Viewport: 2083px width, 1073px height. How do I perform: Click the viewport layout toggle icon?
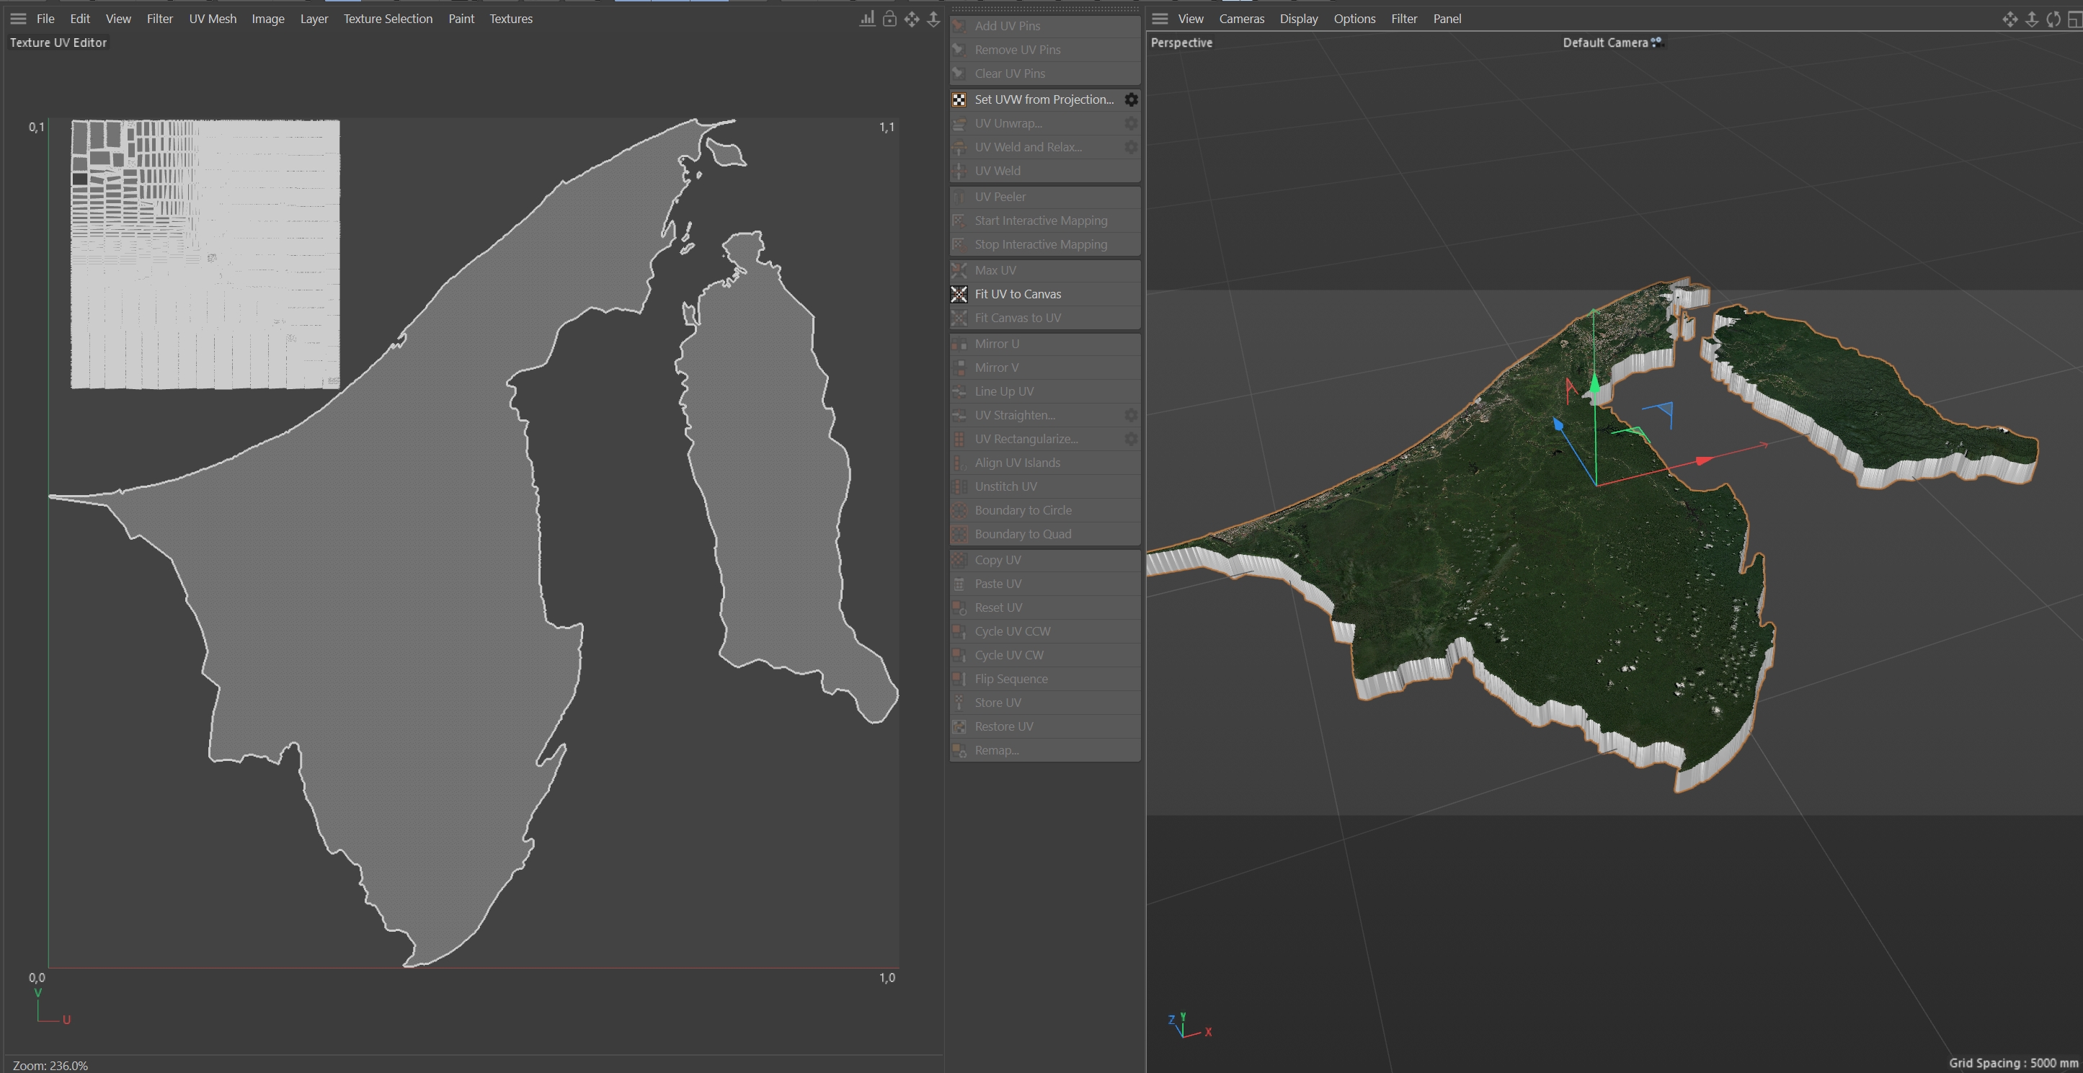click(2075, 19)
